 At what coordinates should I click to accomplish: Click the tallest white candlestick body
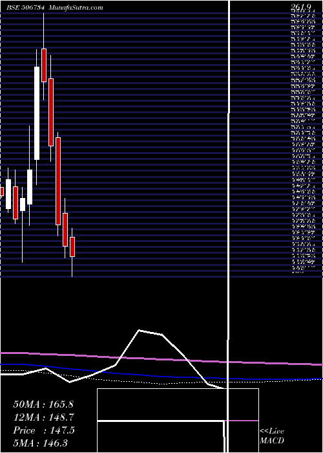37,113
